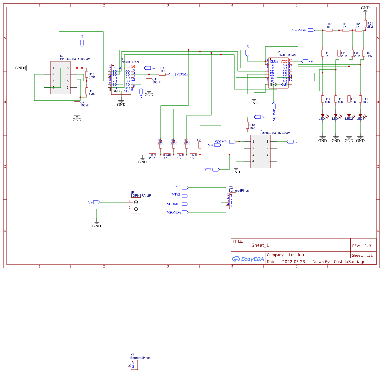Image resolution: width=383 pixels, height=373 pixels.
Task: Click the U4 DS1009-08AT1NX-0A2 component
Action: pos(60,77)
